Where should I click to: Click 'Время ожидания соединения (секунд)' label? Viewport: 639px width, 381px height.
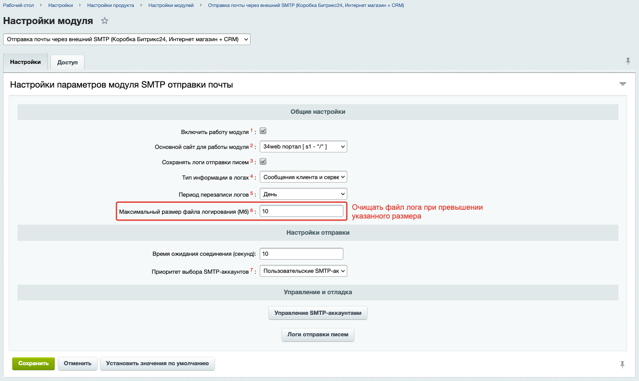tap(204, 254)
